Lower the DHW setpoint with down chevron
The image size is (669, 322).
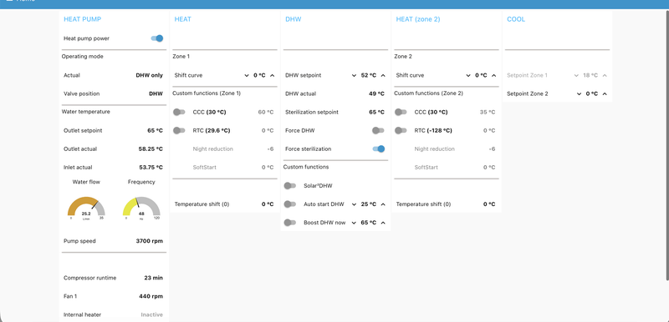(354, 75)
